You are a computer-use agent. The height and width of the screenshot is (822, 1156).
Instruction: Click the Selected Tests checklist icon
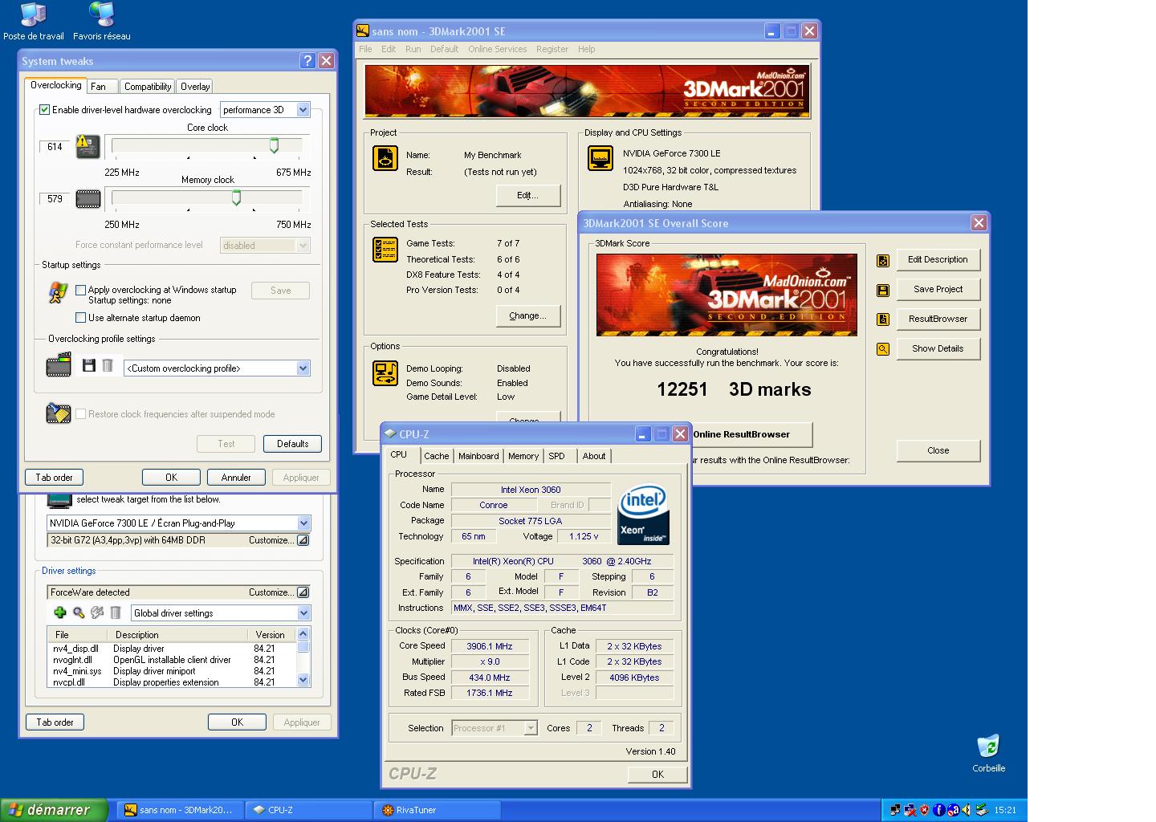pyautogui.click(x=385, y=250)
